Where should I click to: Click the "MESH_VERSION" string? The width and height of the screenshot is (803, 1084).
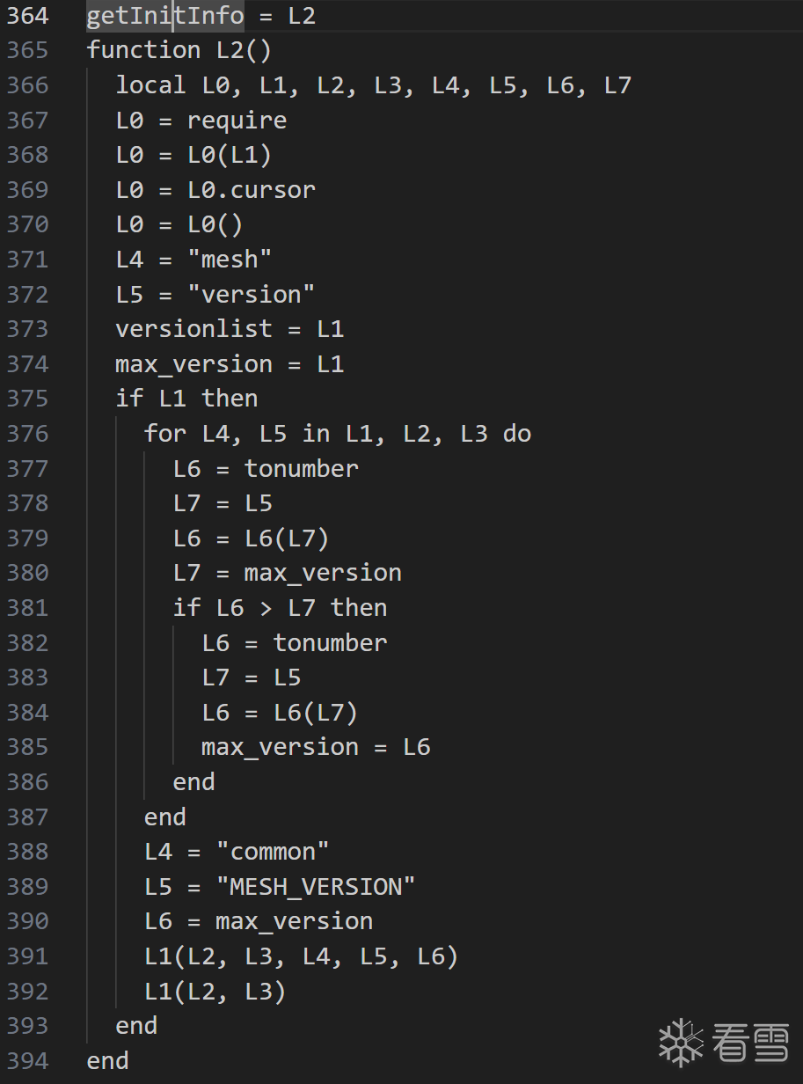(x=316, y=886)
